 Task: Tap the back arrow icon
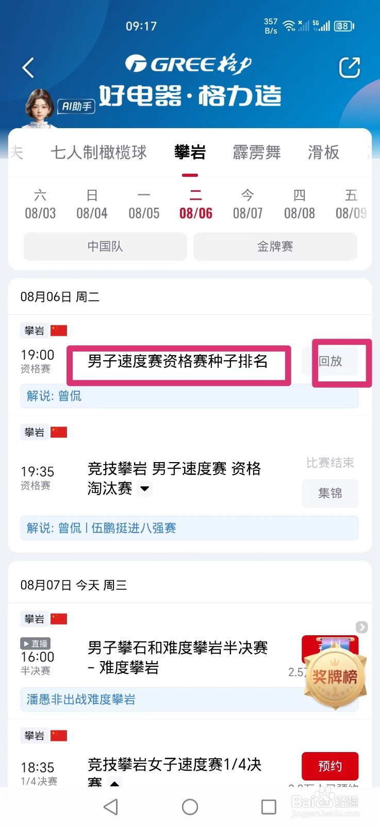coord(28,68)
